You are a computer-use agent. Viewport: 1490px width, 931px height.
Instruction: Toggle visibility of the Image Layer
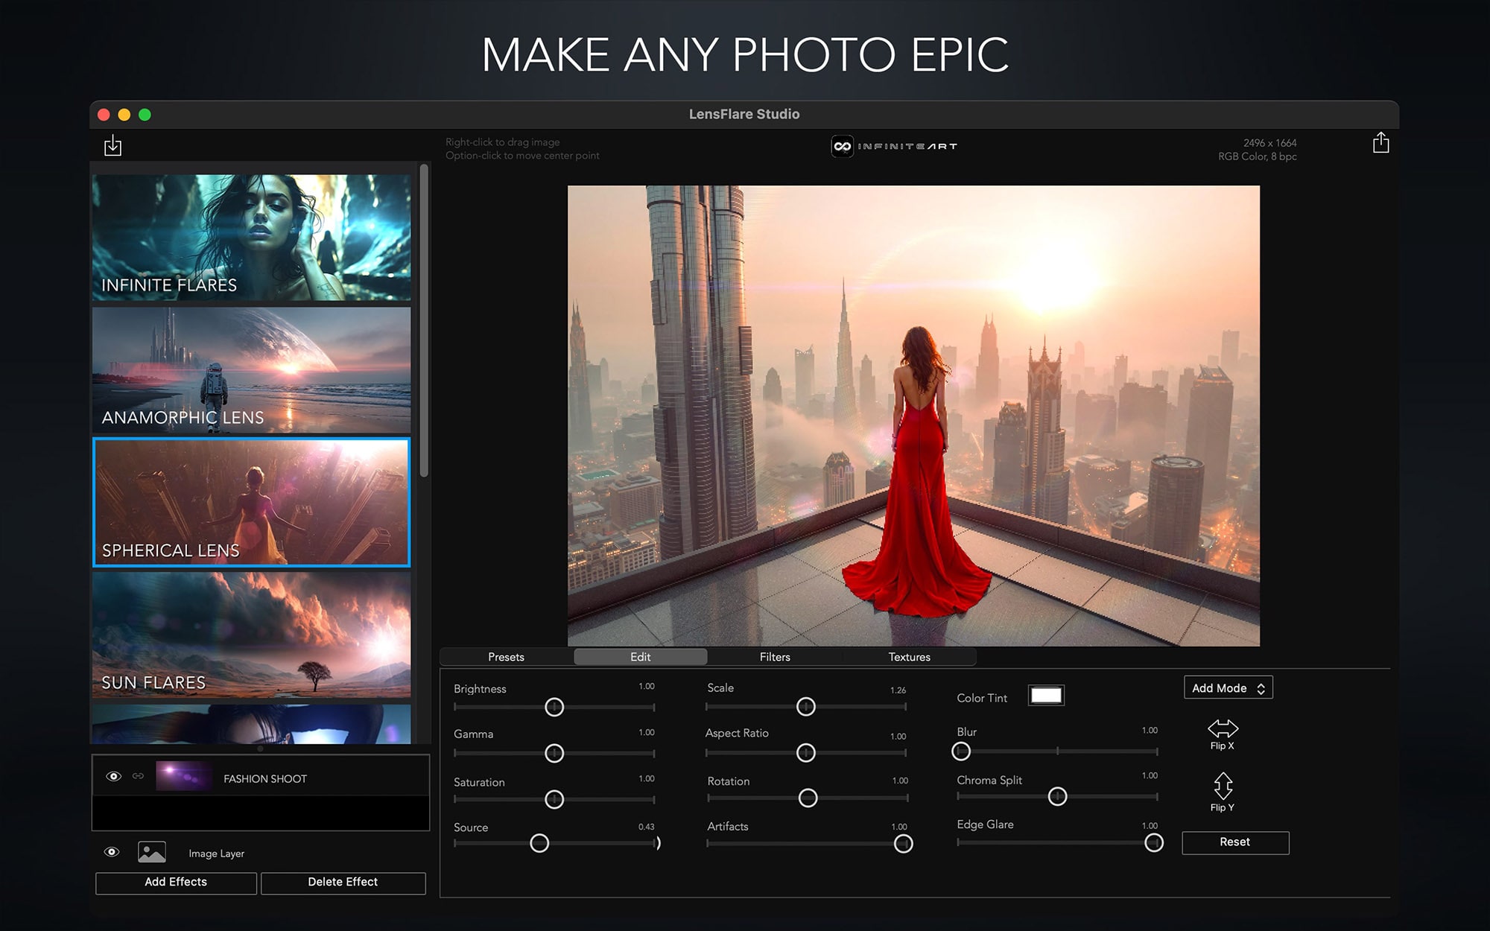[x=111, y=852]
